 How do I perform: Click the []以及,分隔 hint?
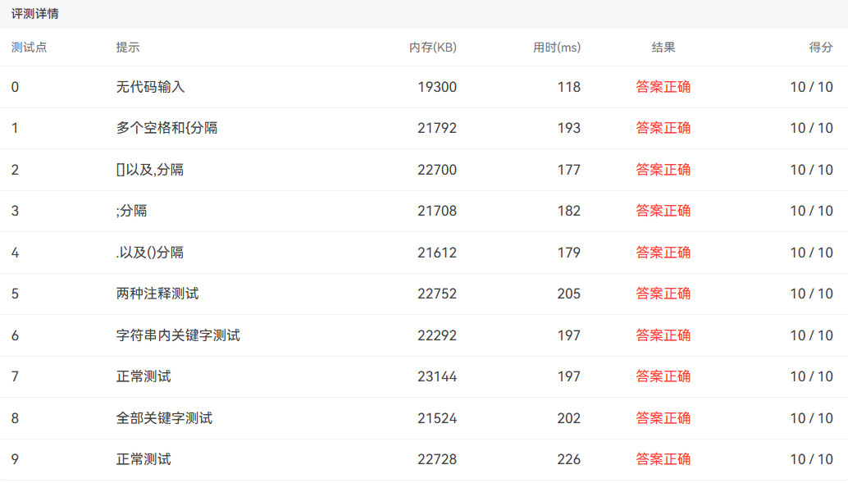tap(150, 170)
